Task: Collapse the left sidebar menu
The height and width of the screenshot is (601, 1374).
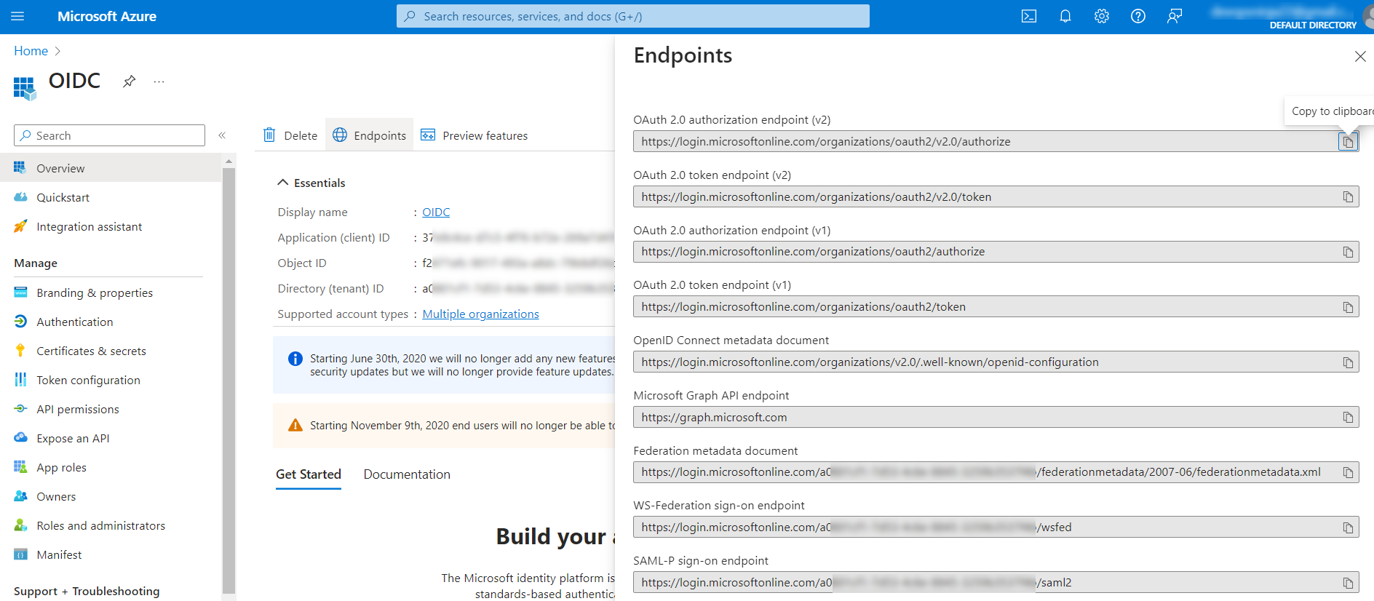Action: (222, 135)
